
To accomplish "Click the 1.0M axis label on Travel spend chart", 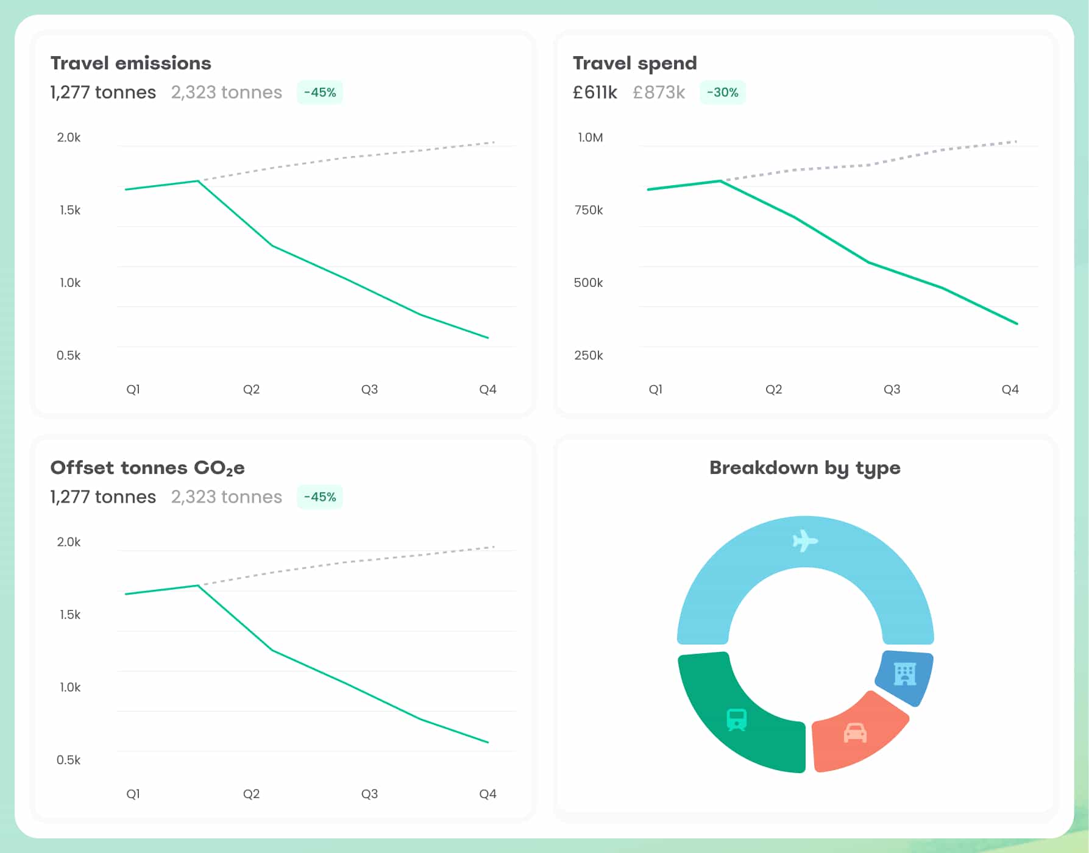I will pos(590,138).
